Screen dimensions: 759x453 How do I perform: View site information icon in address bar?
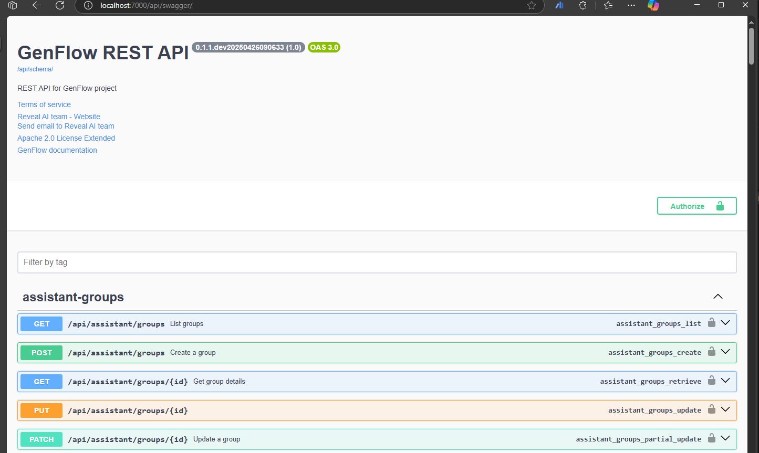click(x=88, y=5)
